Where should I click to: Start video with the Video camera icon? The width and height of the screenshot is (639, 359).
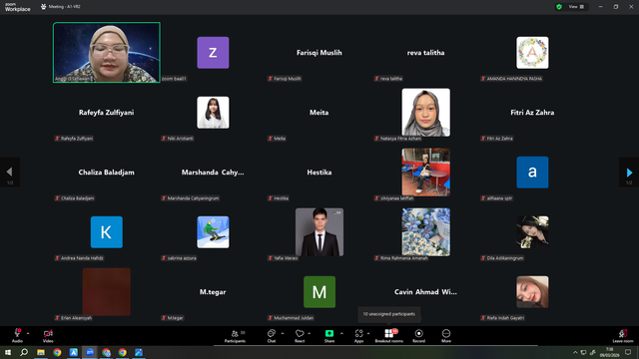[48, 333]
